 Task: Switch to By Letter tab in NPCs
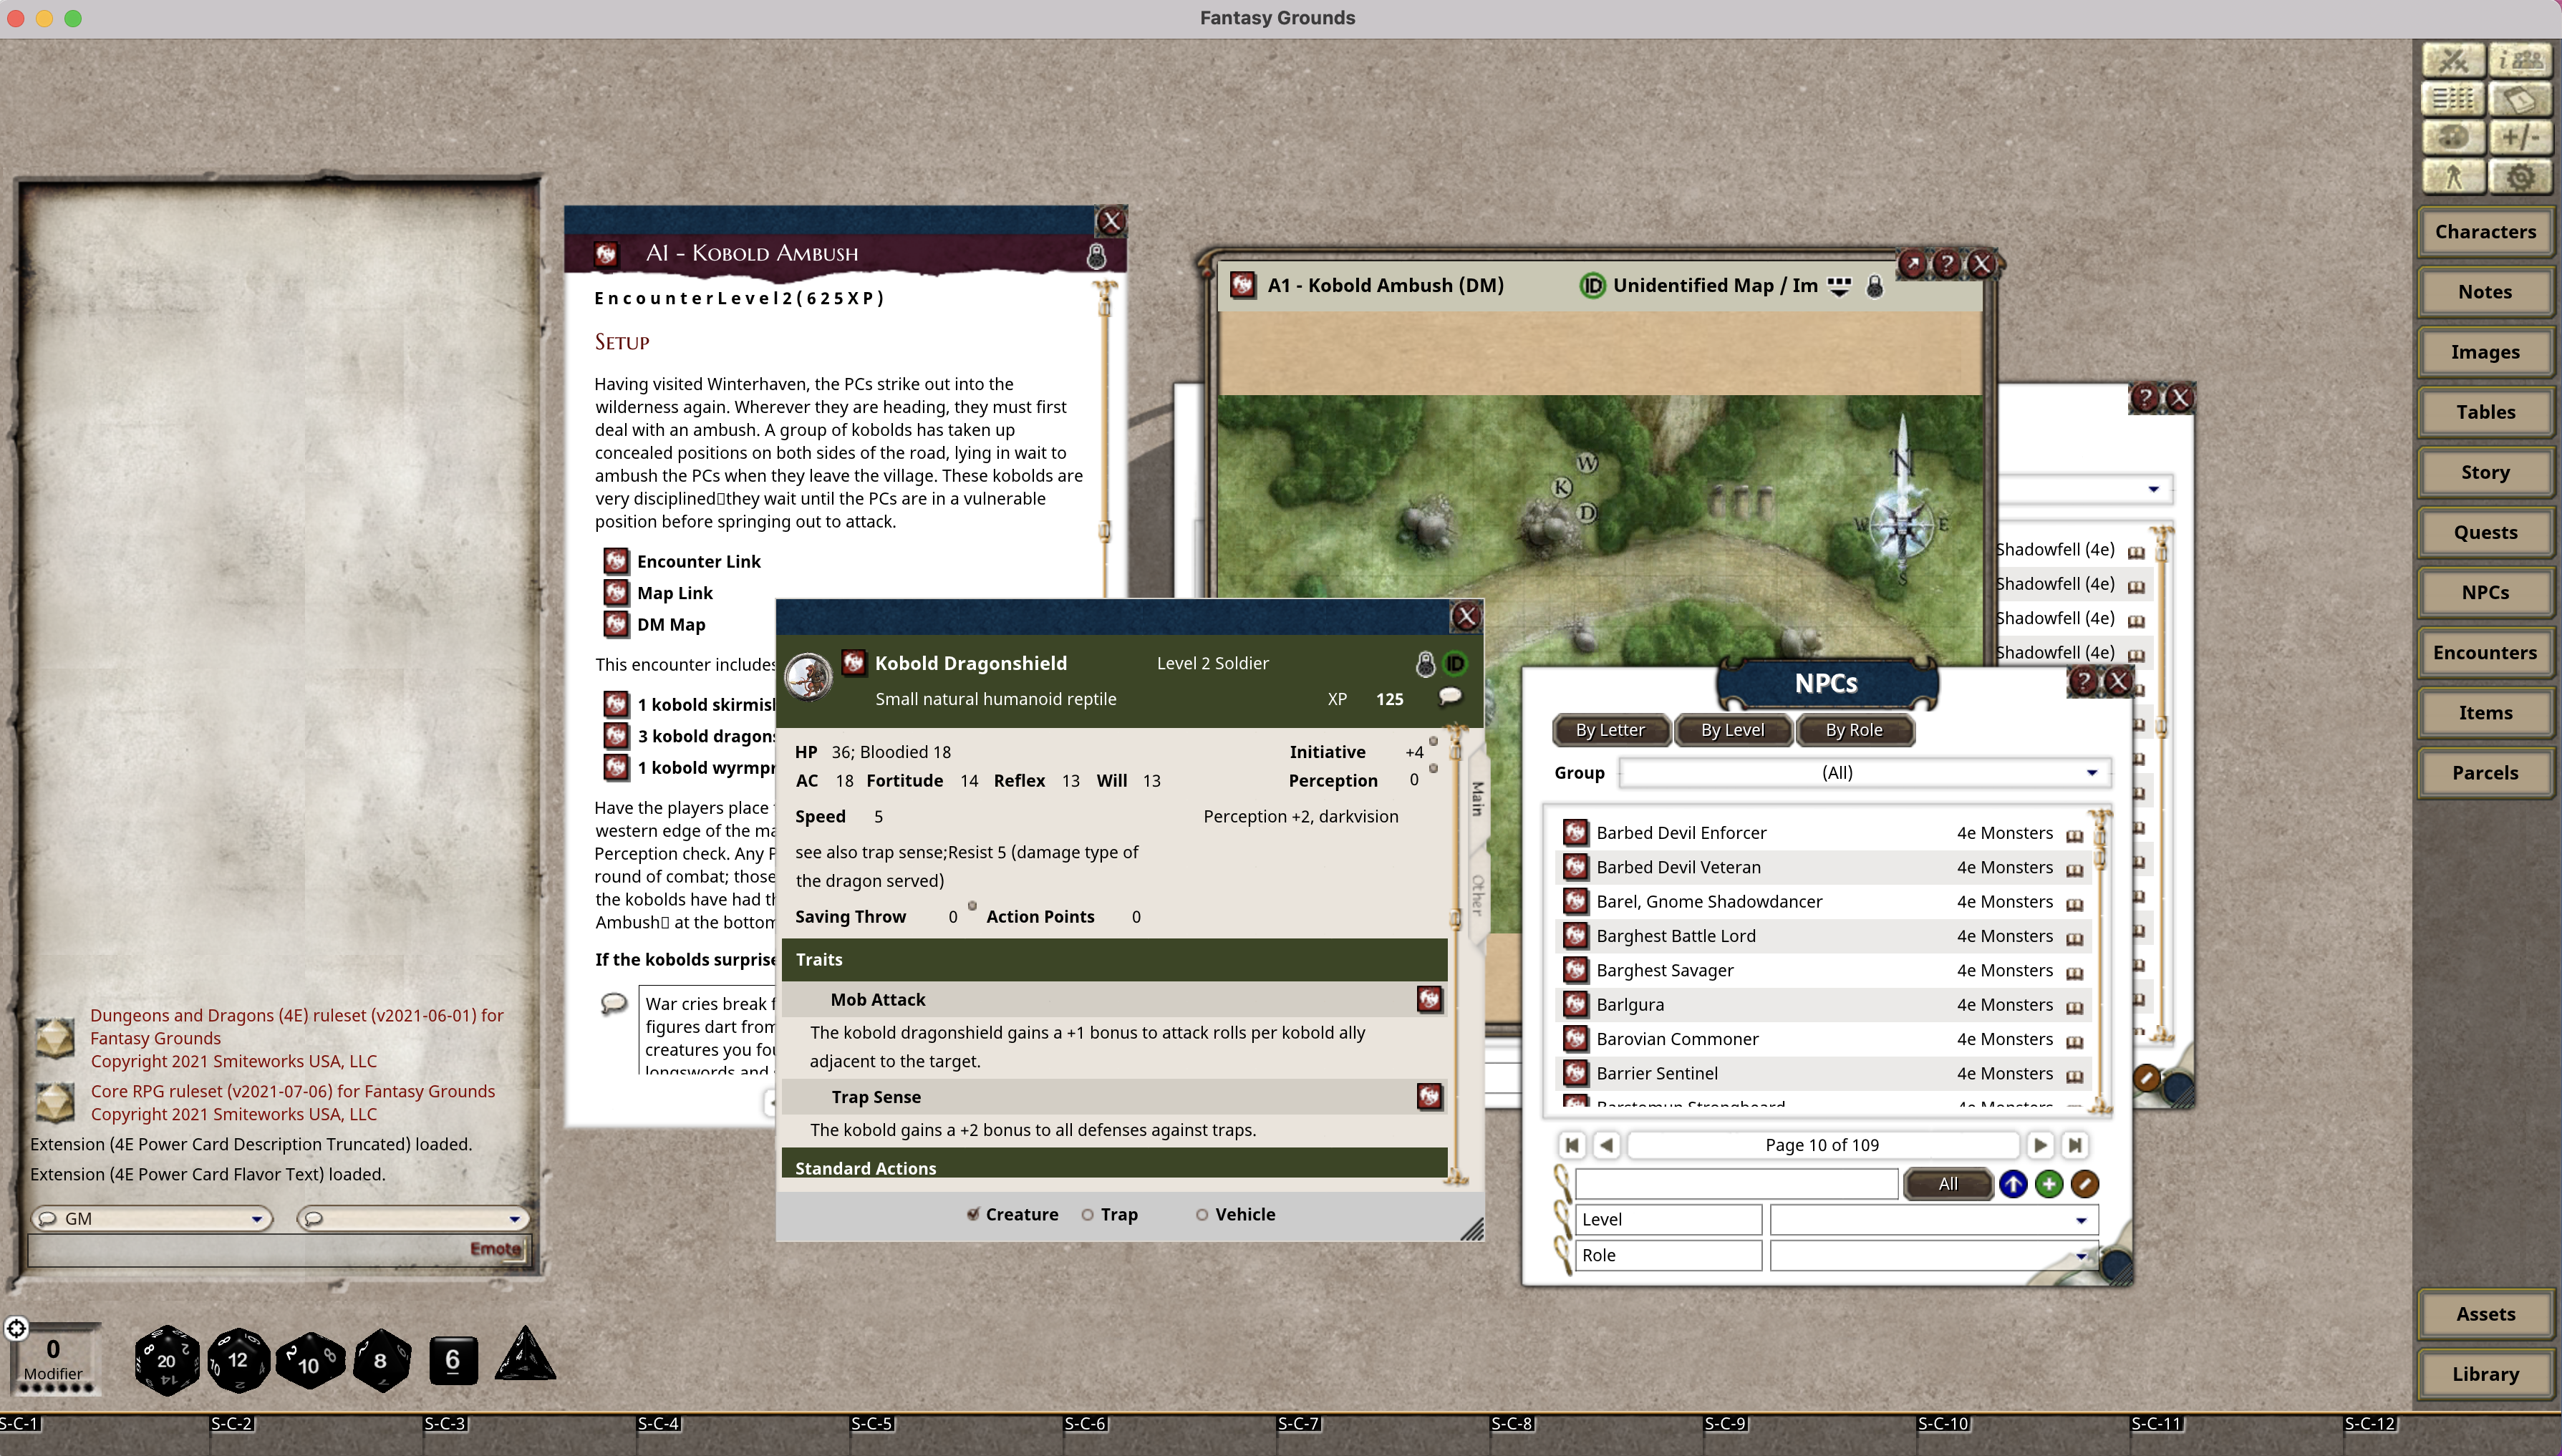coord(1610,730)
